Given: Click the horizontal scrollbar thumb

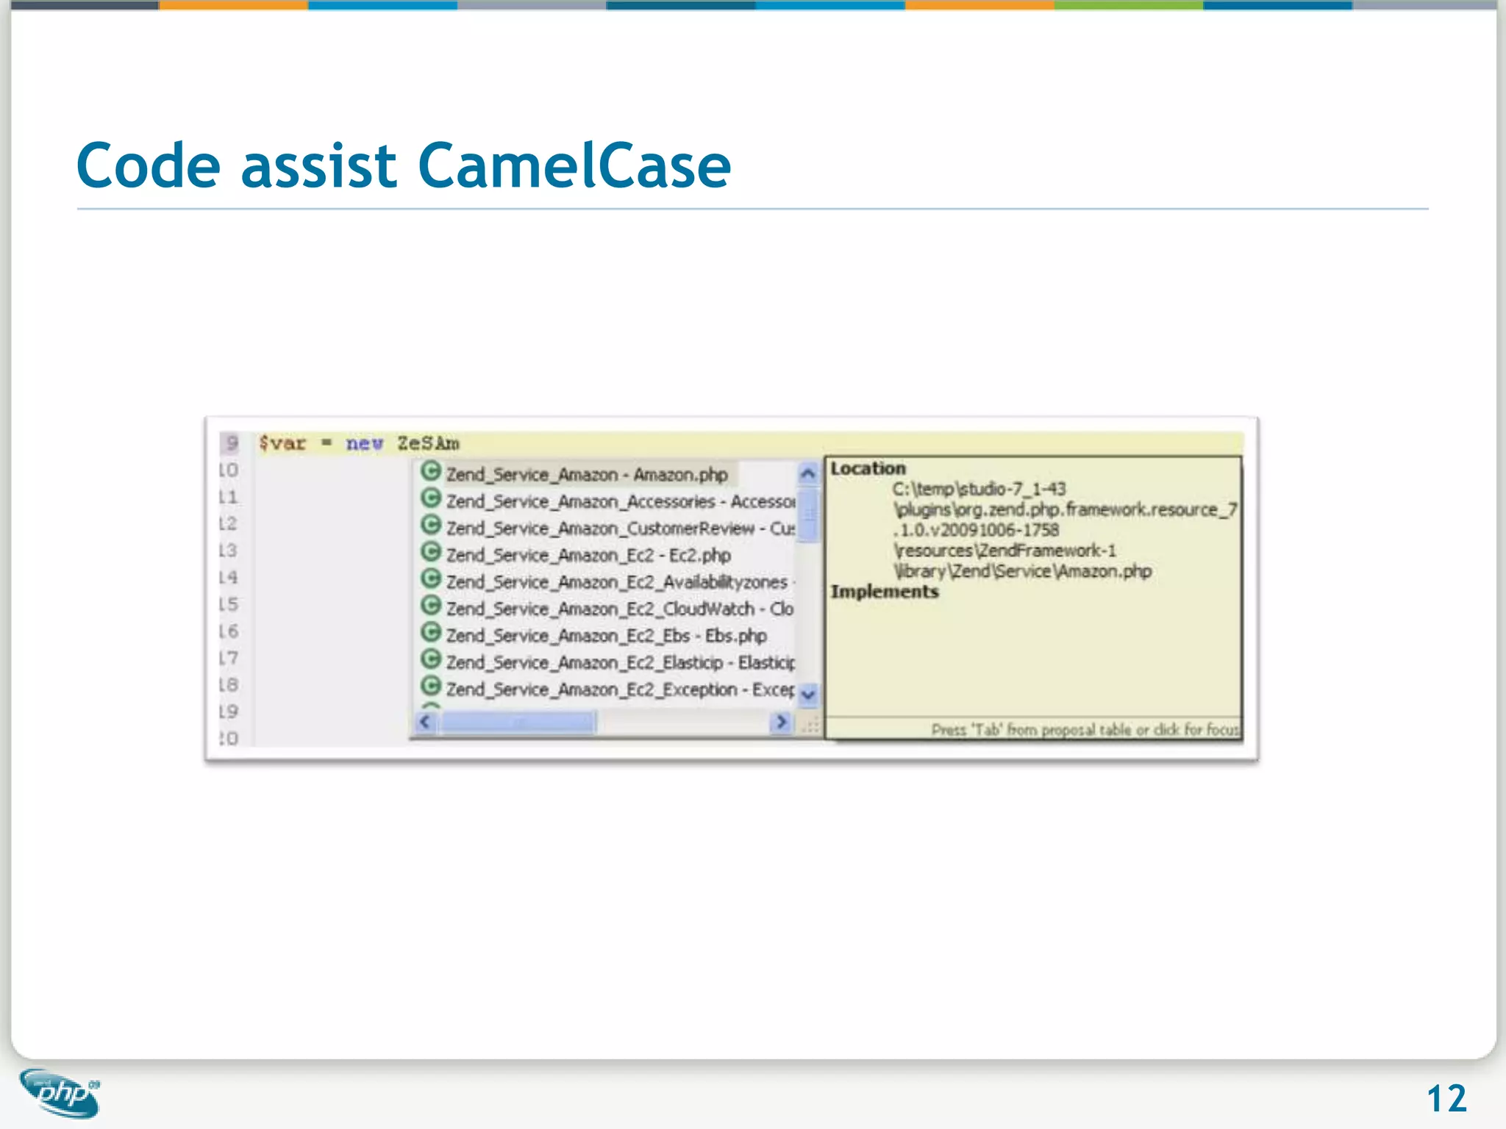Looking at the screenshot, I should tap(518, 723).
